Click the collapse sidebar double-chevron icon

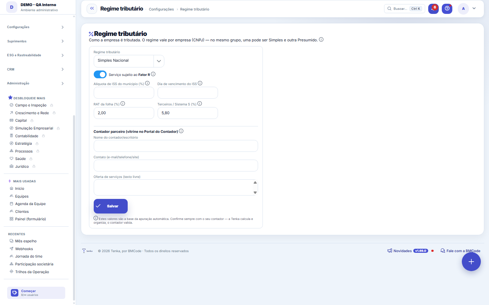(x=92, y=9)
